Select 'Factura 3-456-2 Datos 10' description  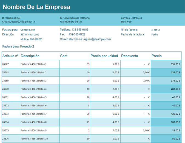point(34,139)
